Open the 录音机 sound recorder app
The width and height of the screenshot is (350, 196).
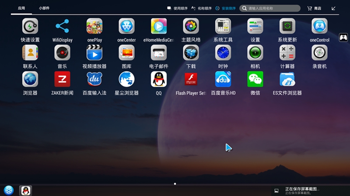[319, 53]
